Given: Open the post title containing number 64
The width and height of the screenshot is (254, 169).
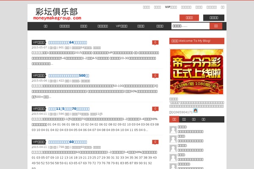Looking at the screenshot, I should coord(68,43).
